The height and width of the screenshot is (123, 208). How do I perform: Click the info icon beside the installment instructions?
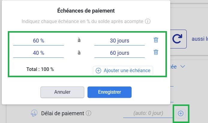point(147,22)
